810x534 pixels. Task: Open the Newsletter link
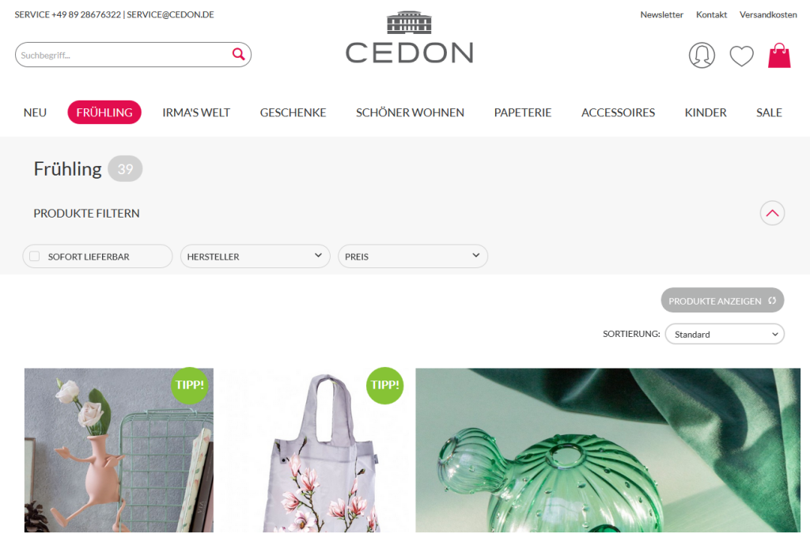point(661,15)
